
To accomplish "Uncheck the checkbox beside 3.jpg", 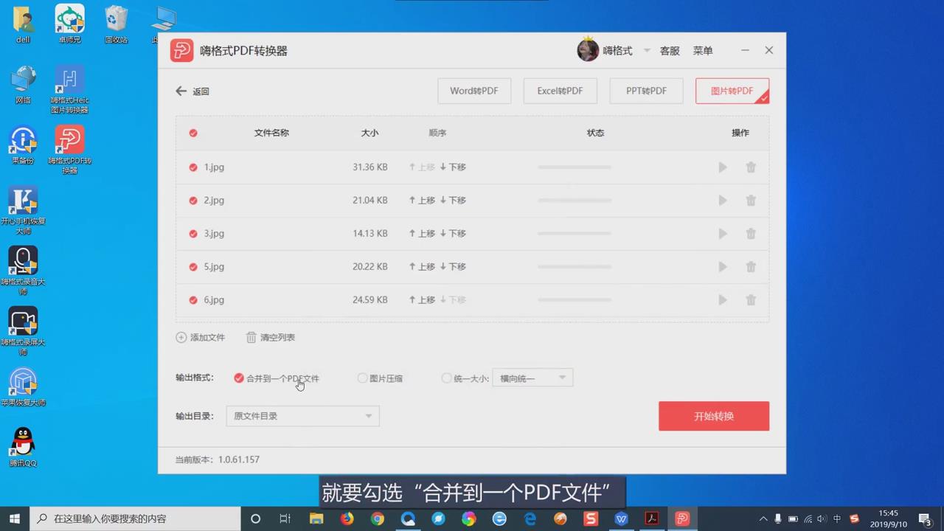I will coord(193,234).
